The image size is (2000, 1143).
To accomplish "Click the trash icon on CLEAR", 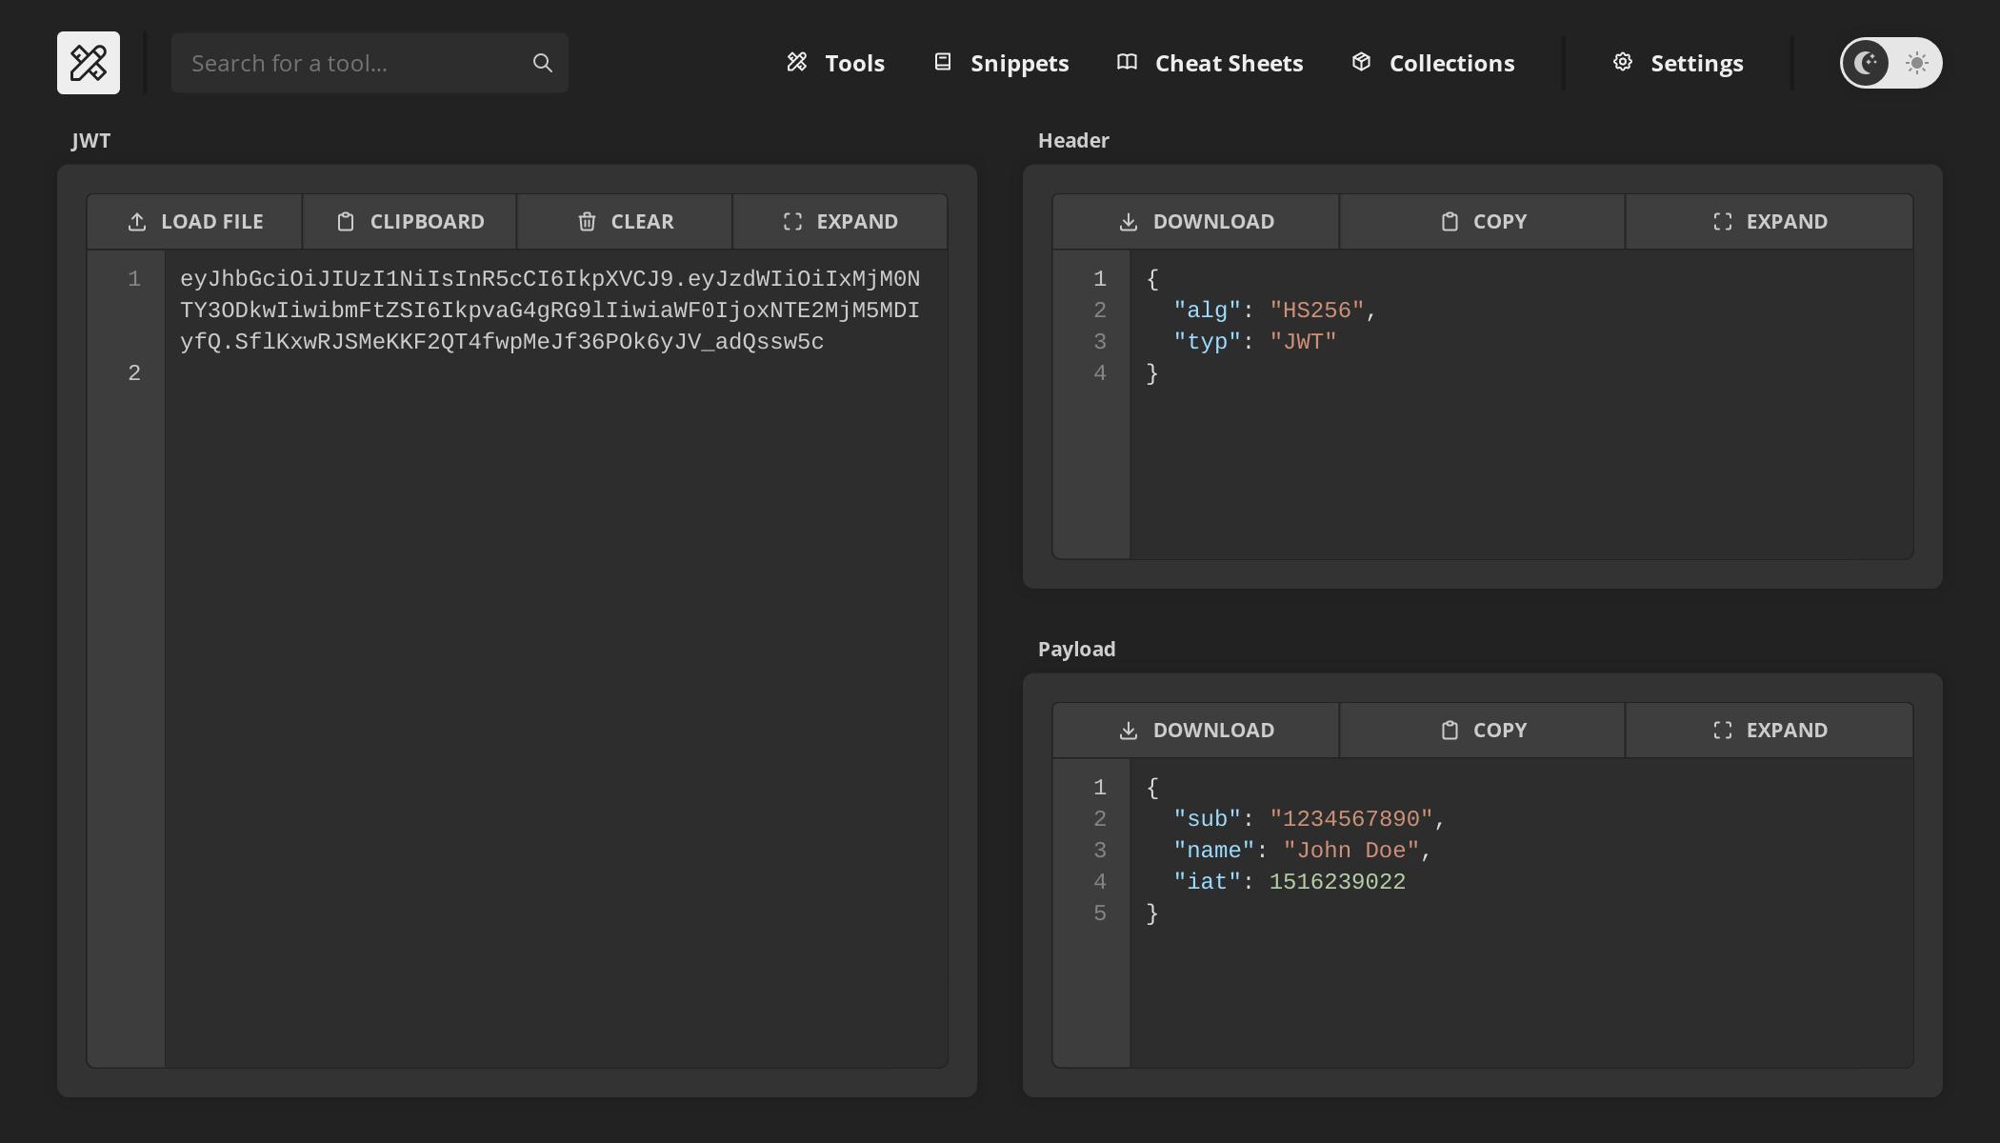I will pyautogui.click(x=587, y=222).
